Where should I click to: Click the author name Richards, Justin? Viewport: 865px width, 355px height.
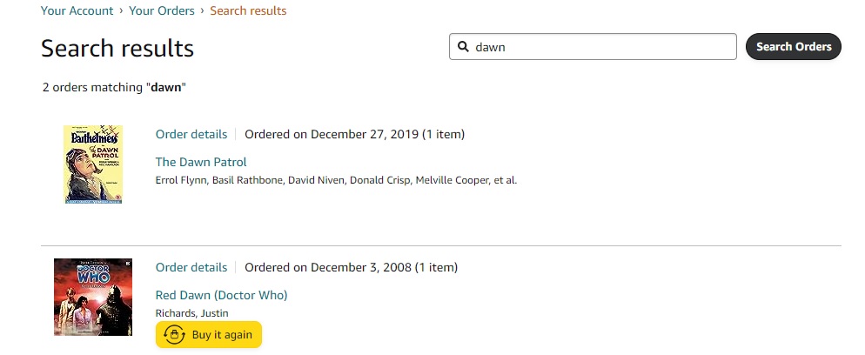[x=191, y=313]
